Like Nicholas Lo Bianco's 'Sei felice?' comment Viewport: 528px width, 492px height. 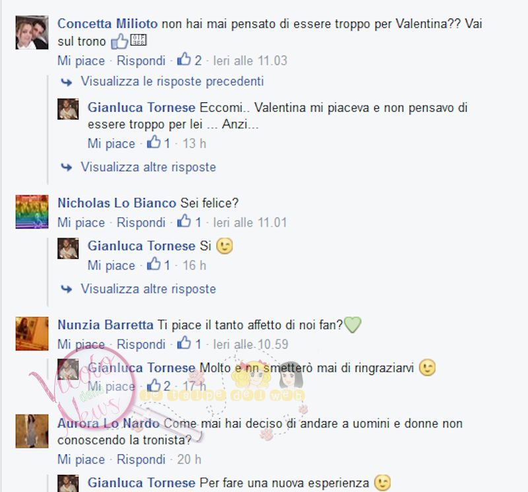(81, 223)
